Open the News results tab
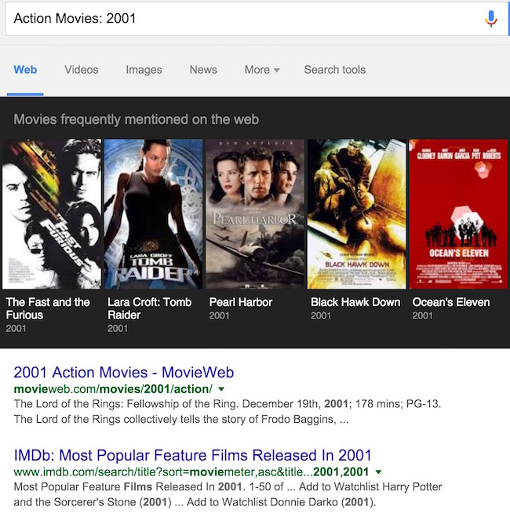The height and width of the screenshot is (517, 510). 203,70
